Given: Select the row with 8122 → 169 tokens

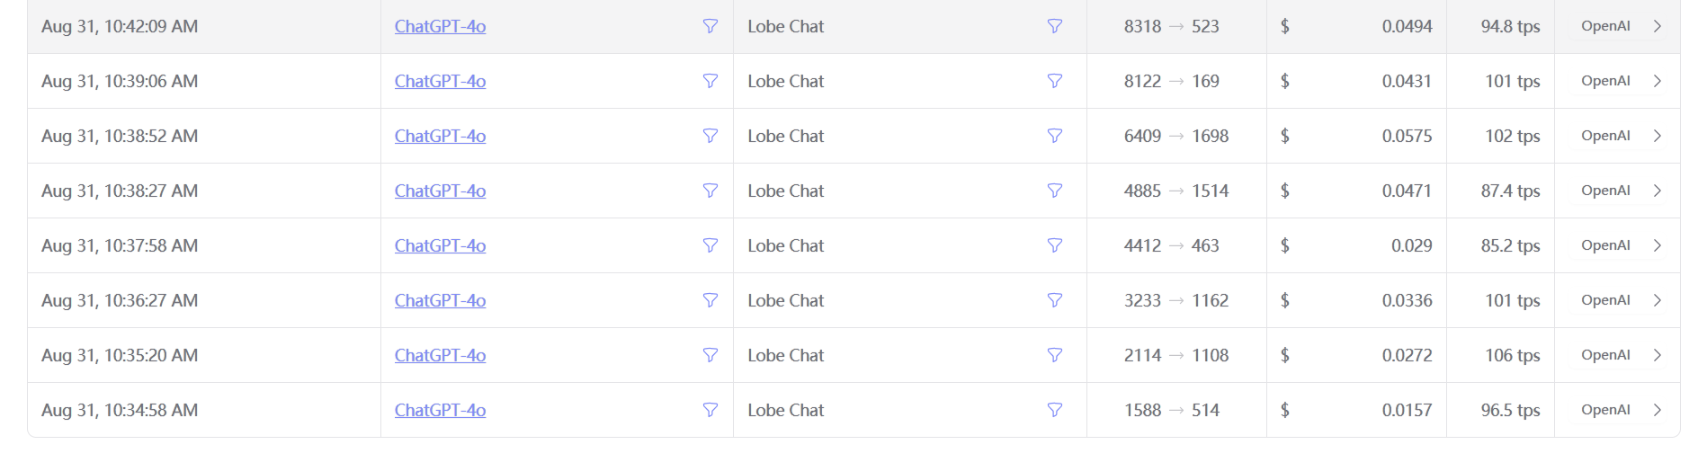Looking at the screenshot, I should [x=853, y=81].
